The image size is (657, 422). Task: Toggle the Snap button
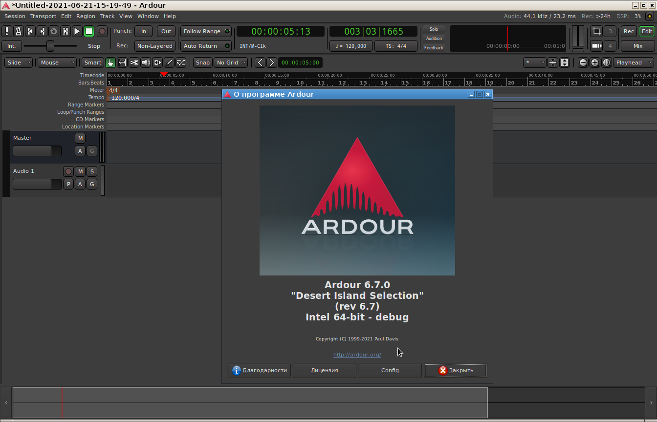pyautogui.click(x=203, y=63)
